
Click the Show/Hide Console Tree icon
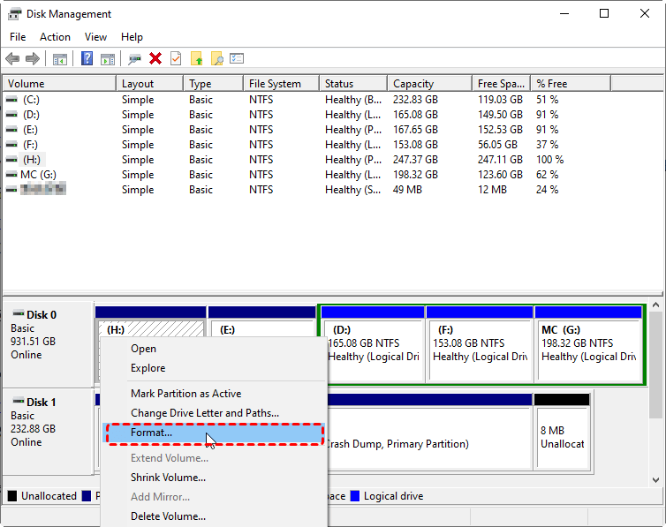[x=60, y=59]
